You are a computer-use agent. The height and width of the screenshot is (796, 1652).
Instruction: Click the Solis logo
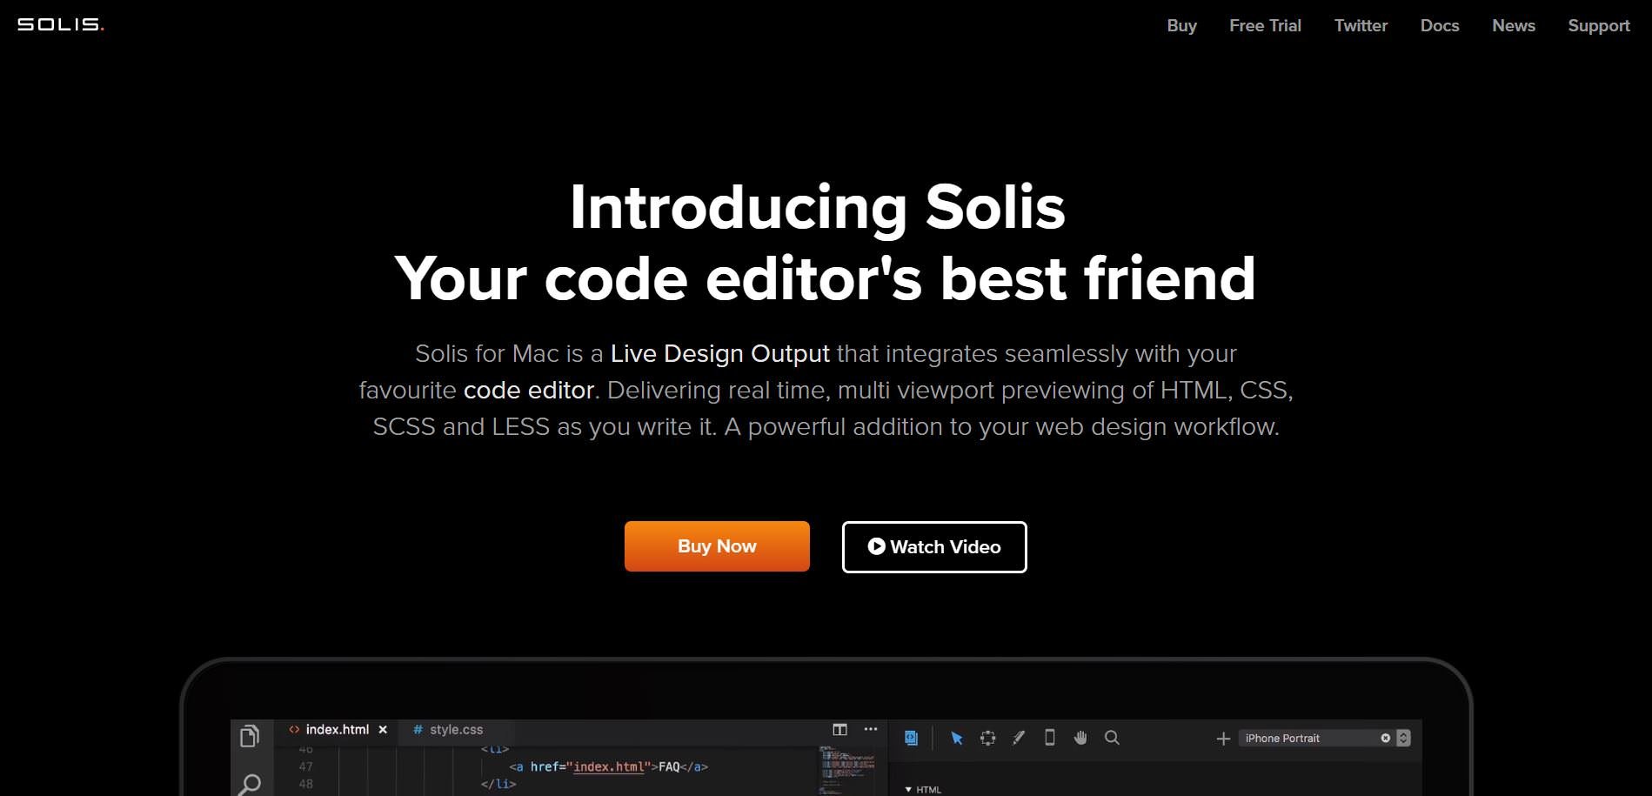point(60,24)
